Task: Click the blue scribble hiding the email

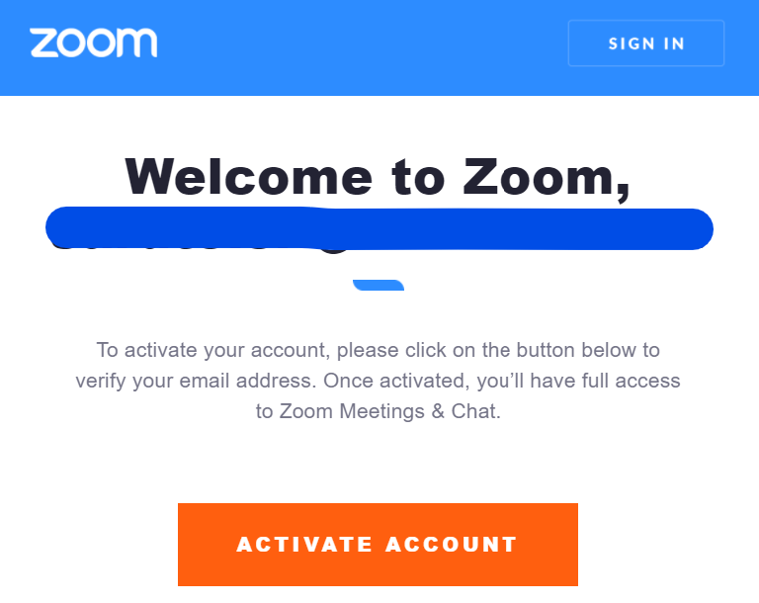Action: coord(379,228)
